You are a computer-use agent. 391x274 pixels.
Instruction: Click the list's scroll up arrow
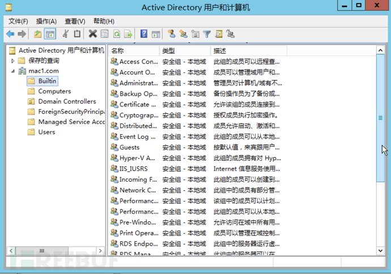(380, 50)
